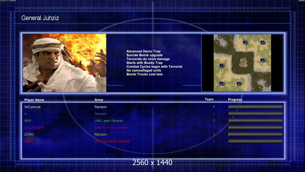Click the Team column header
The height and width of the screenshot is (172, 305).
click(x=209, y=99)
